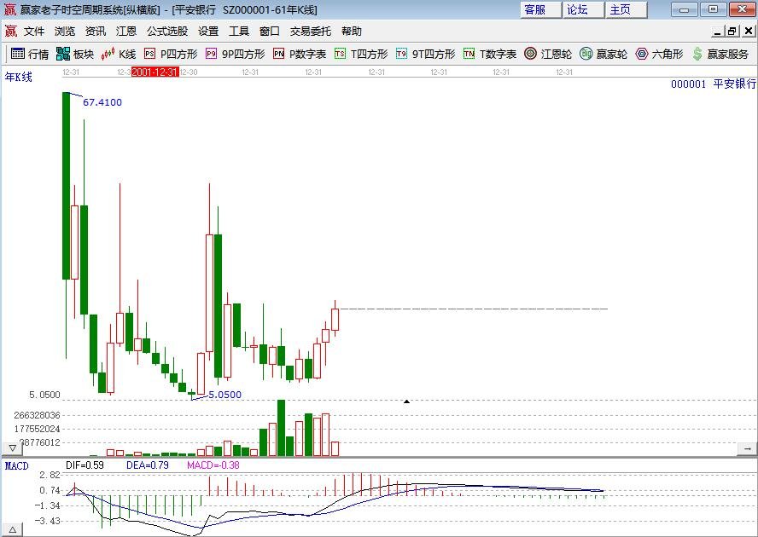Click the 67.4100 high price label
The height and width of the screenshot is (537, 758).
102,102
